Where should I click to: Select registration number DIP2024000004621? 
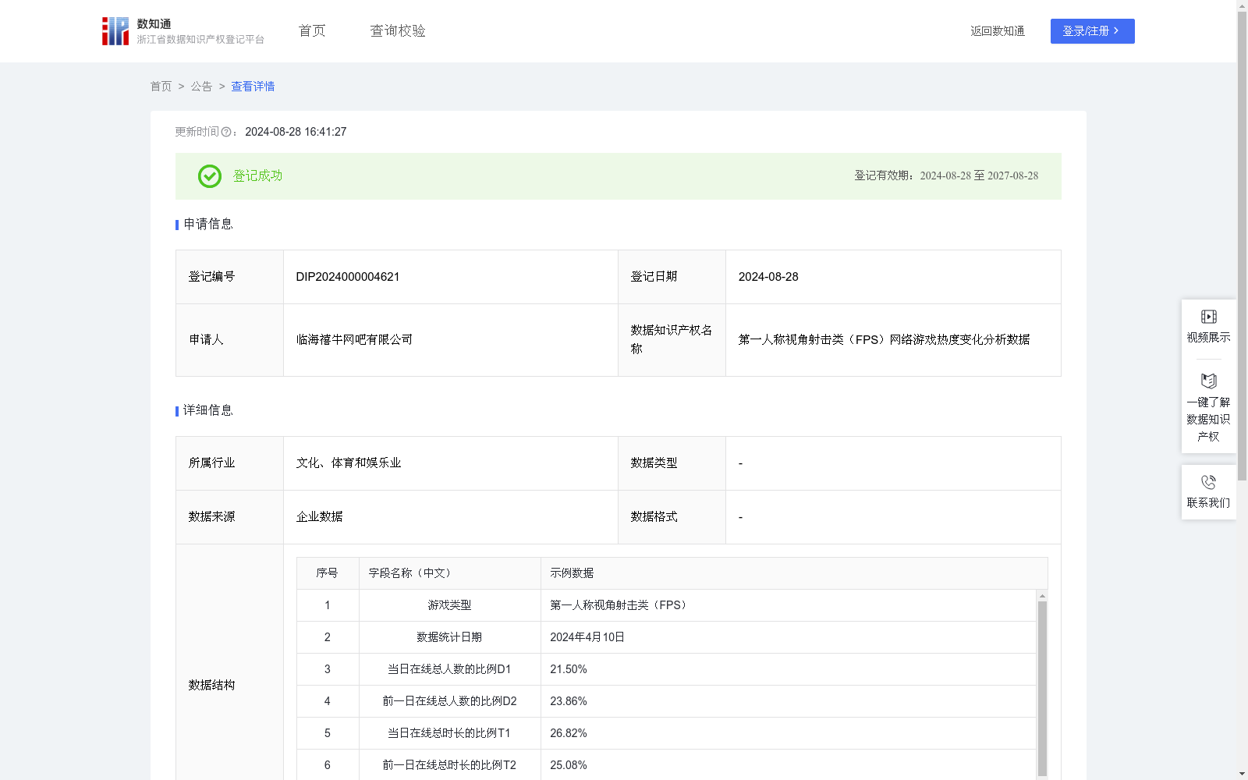tap(348, 277)
